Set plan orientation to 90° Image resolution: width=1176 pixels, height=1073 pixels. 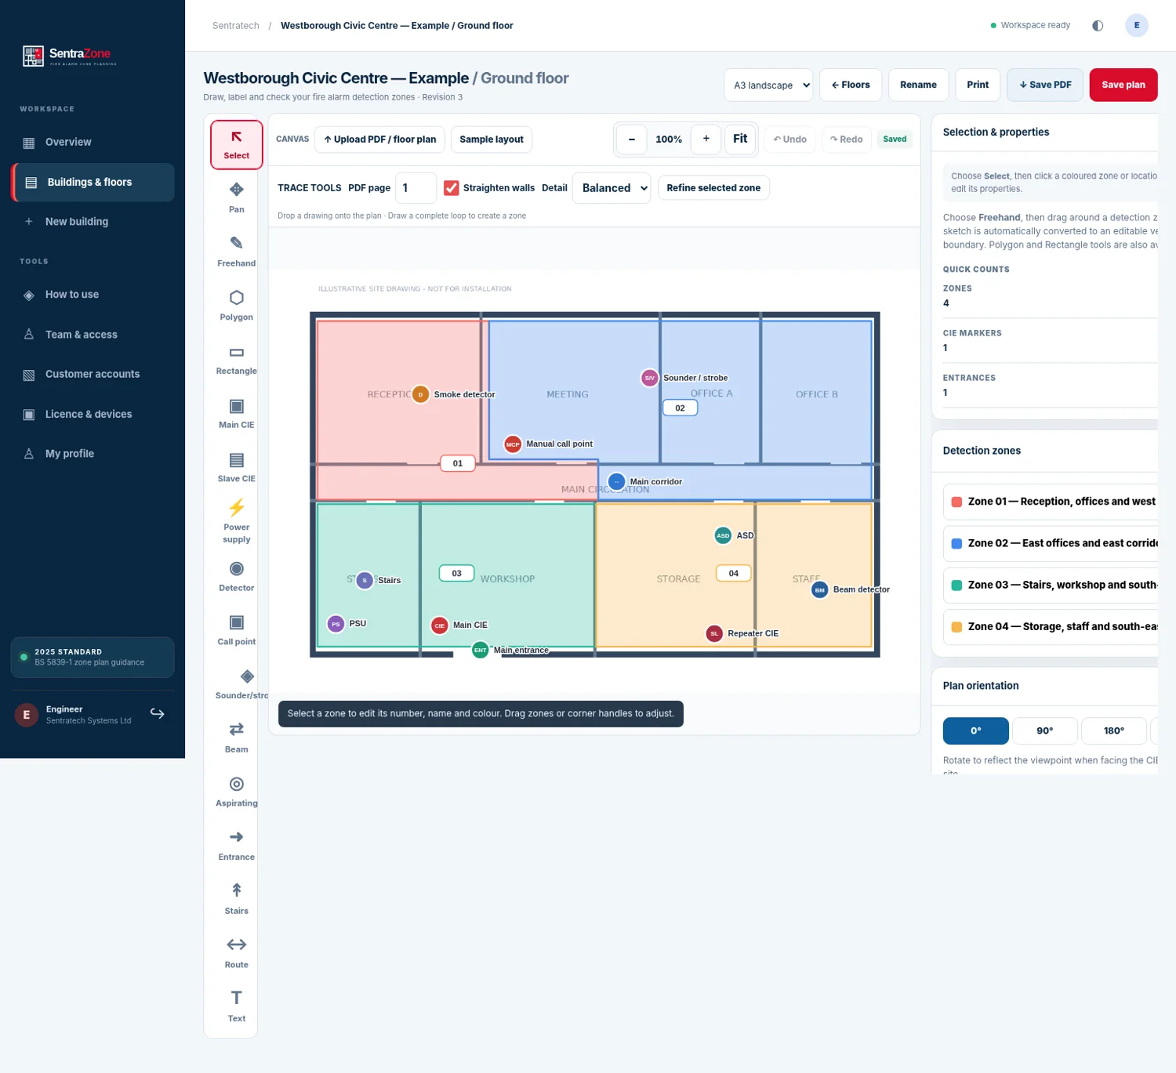[1044, 730]
